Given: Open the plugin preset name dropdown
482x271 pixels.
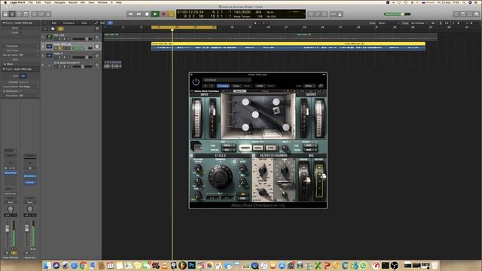Looking at the screenshot, I should [x=227, y=80].
